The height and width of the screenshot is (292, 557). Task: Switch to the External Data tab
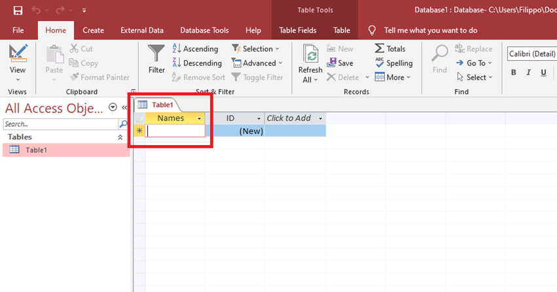click(x=142, y=31)
